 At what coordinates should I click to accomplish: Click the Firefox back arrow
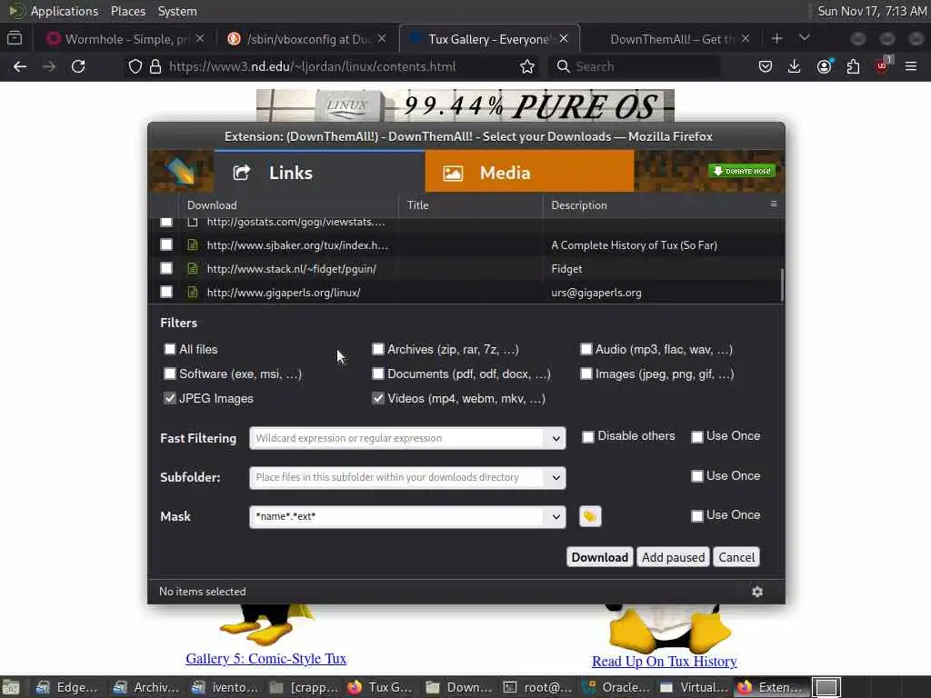tap(20, 66)
